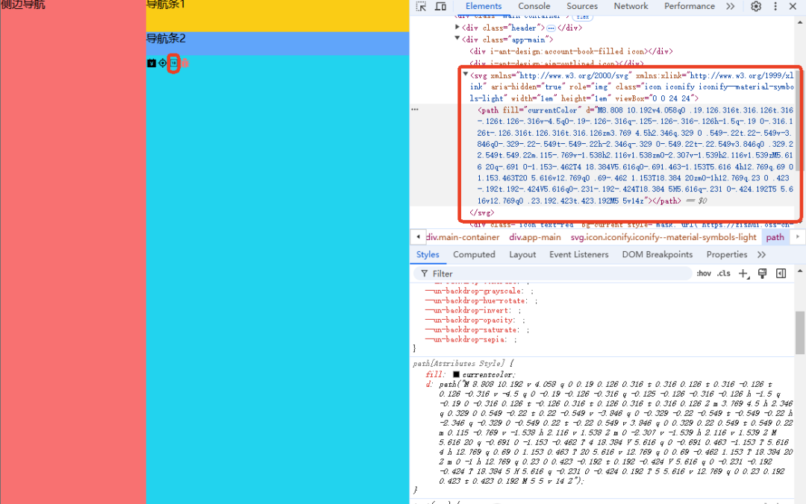Collapse the div class="app-main" node
Screen dimensions: 806x504
tap(457, 40)
